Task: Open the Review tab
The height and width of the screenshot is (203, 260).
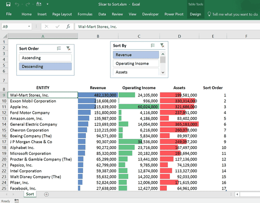Action: coord(117,14)
